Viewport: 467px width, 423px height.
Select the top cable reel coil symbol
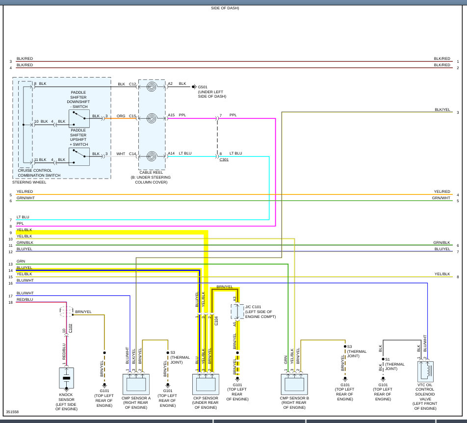click(152, 87)
